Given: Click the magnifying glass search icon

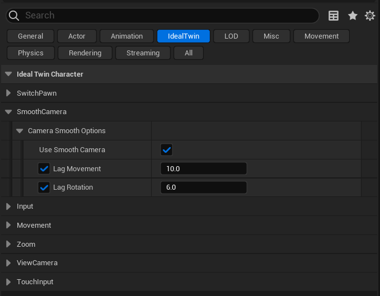Looking at the screenshot, I should tap(14, 16).
